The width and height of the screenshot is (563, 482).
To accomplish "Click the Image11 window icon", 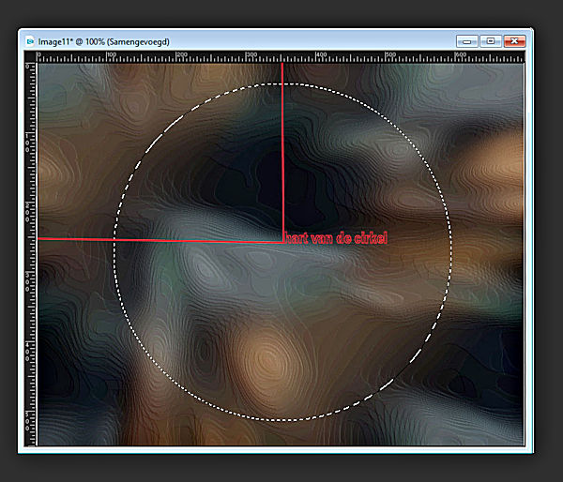I will click(30, 41).
